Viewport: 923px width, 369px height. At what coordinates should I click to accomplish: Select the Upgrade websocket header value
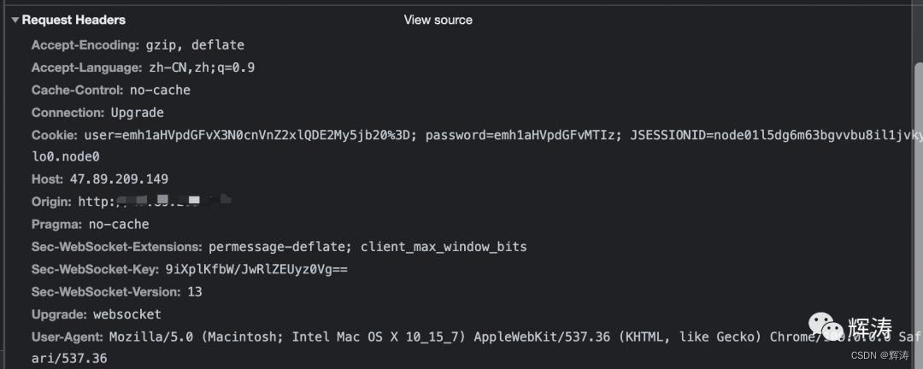click(127, 314)
